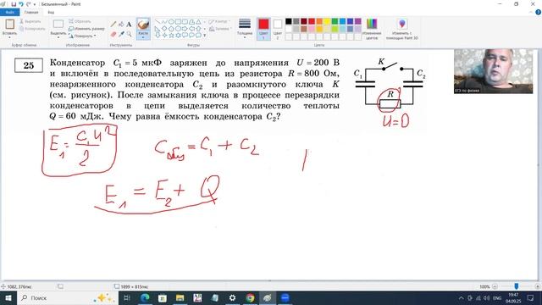This screenshot has height=305, width=542.
Task: Click the ENG language indicator
Action: pos(497,297)
